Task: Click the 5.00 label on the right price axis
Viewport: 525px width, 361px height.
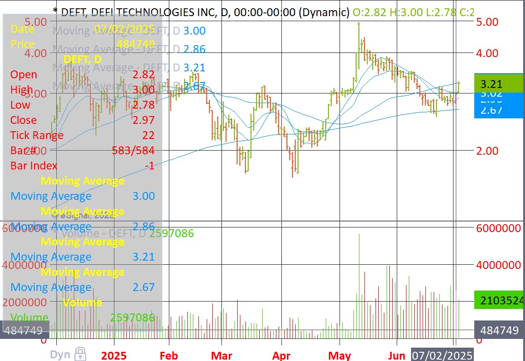Action: coord(487,22)
